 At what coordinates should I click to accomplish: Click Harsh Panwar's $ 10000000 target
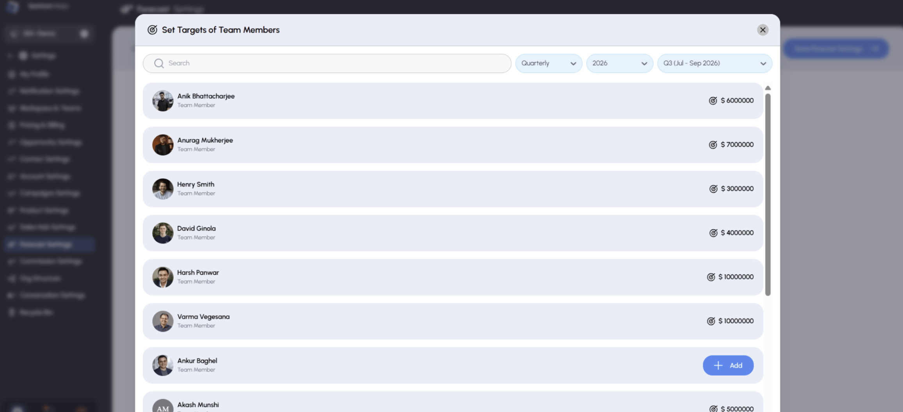pyautogui.click(x=736, y=277)
